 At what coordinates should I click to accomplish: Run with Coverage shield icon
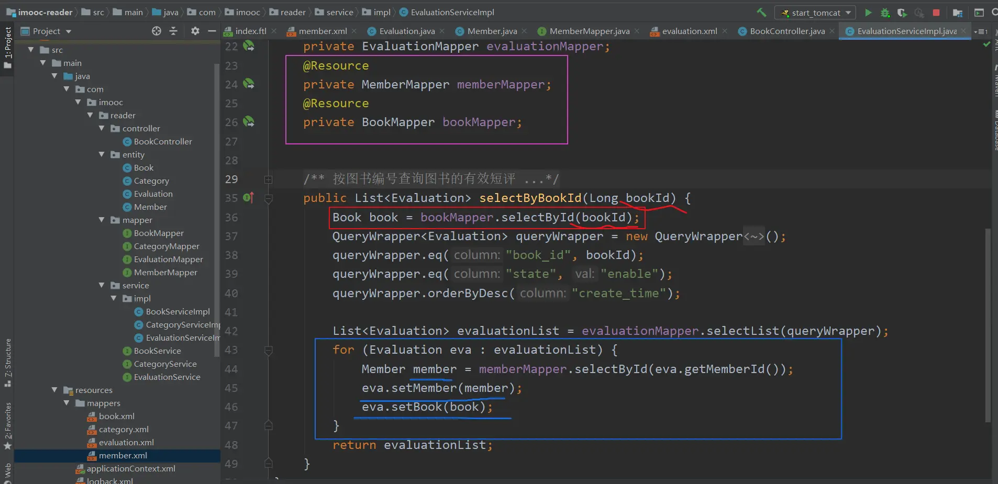[x=902, y=13]
